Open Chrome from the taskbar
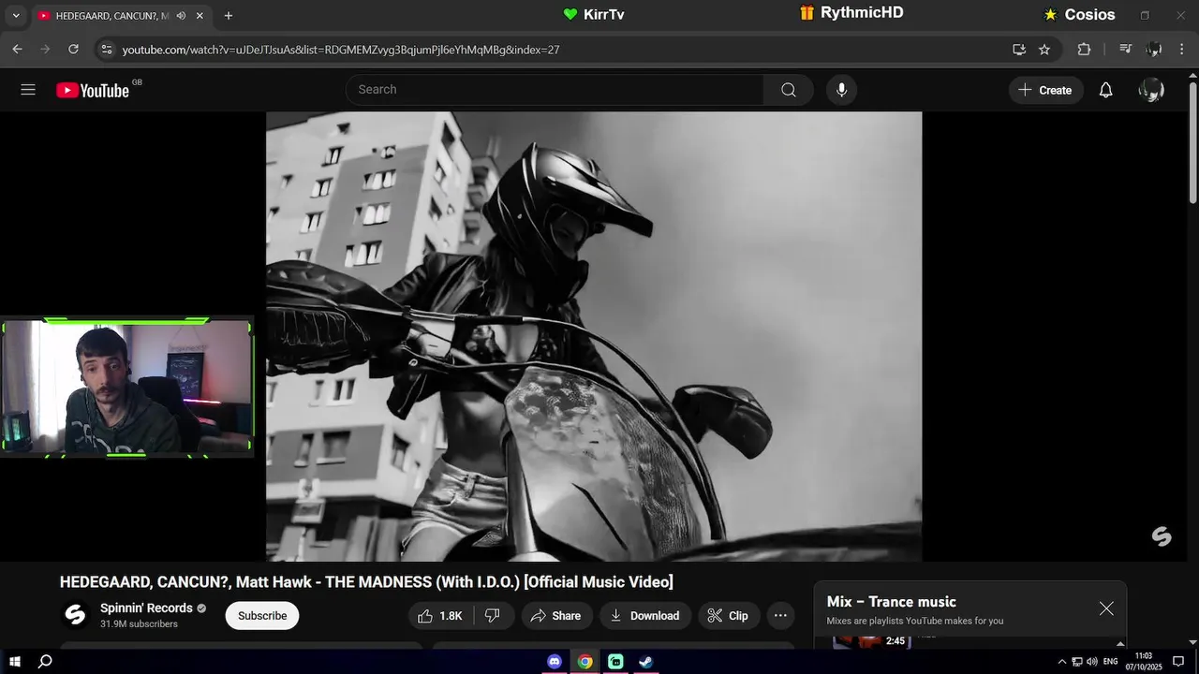 [x=585, y=661]
